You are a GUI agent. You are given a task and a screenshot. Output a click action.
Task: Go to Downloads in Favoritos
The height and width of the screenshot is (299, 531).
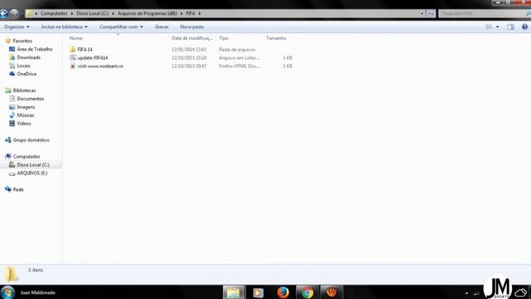(28, 57)
